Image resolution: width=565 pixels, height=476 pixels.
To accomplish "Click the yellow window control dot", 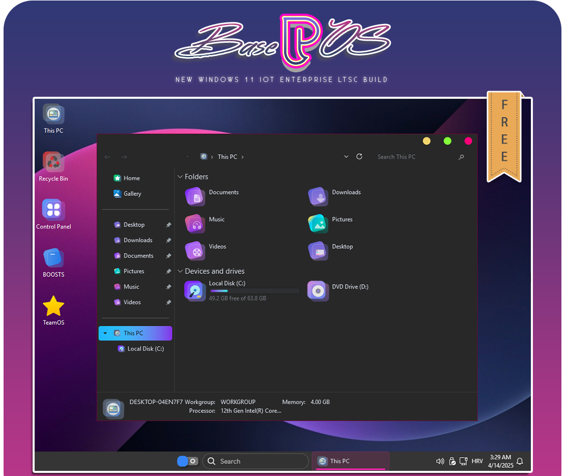I will pos(427,141).
